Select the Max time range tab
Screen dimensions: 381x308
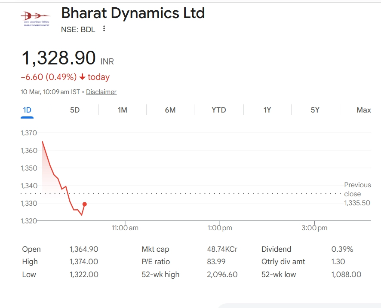[x=363, y=110]
